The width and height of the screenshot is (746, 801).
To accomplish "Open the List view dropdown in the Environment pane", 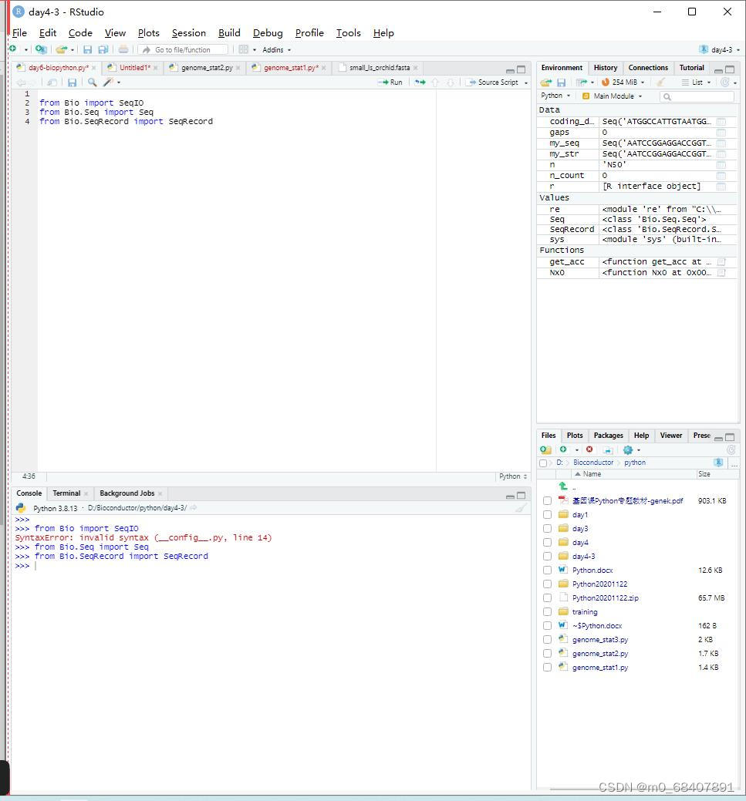I will click(696, 82).
